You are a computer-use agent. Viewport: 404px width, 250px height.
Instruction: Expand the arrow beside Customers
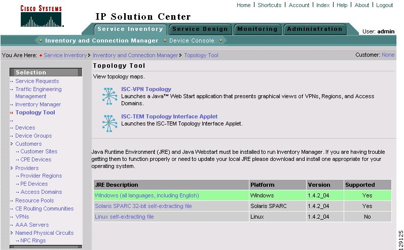coord(12,144)
